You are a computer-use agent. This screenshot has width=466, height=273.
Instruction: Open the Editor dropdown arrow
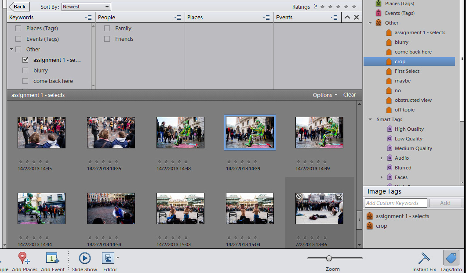118,258
